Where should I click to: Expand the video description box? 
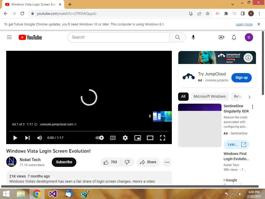89,178
